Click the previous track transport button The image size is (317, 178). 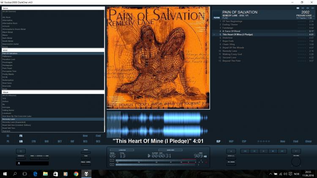click(x=245, y=151)
